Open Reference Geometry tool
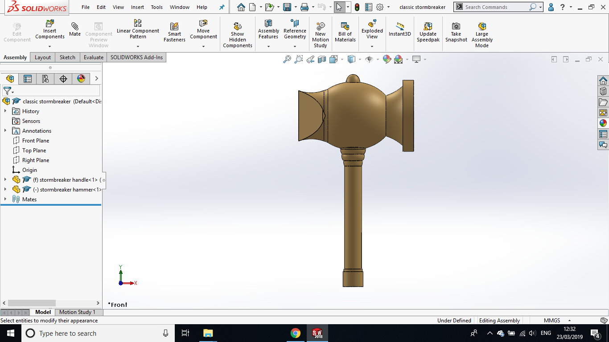This screenshot has height=342, width=609. point(295,29)
